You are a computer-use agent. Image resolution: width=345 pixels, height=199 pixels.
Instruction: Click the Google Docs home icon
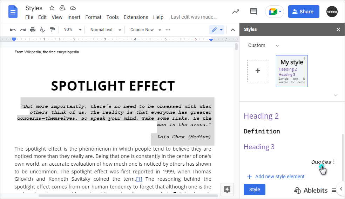[x=13, y=12]
